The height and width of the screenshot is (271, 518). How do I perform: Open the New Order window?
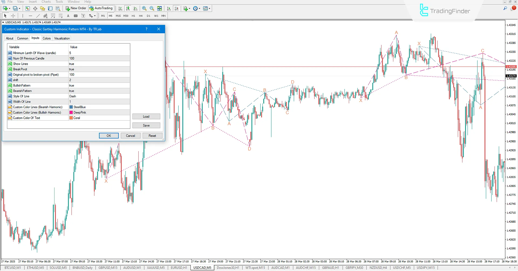tap(76, 8)
